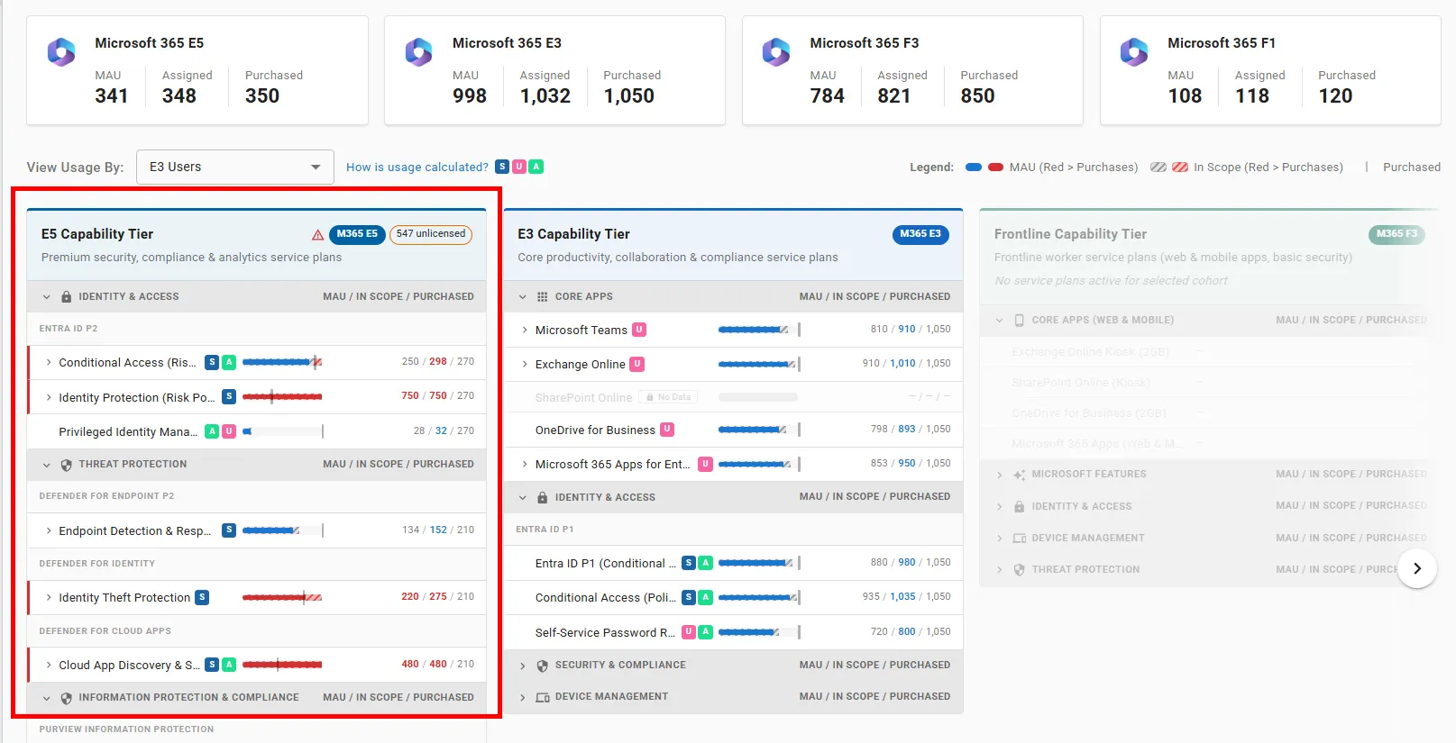Click 'Self-Service Password R...' row label
Viewport: 1456px width, 743px height.
point(605,632)
